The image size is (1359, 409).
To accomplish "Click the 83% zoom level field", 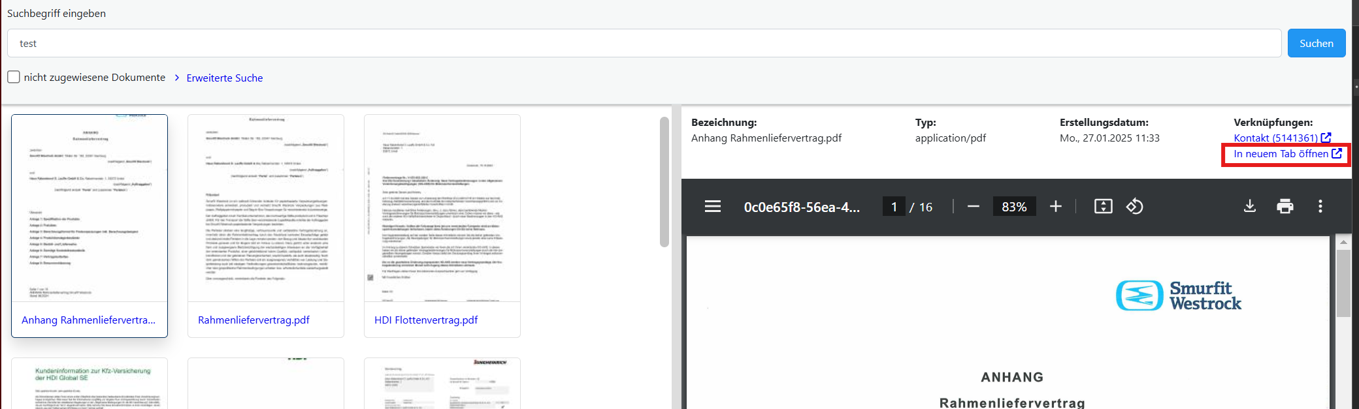I will click(x=1014, y=207).
